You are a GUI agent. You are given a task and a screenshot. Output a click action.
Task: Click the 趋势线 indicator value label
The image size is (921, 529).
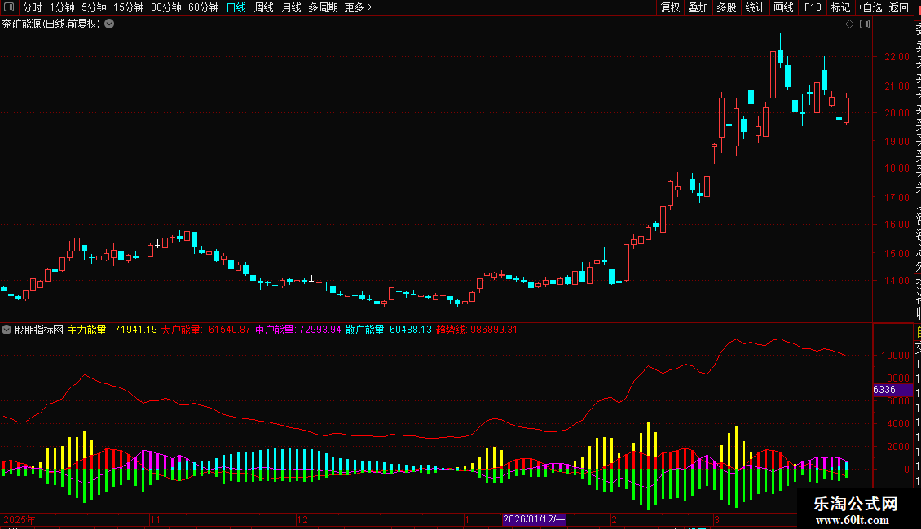476,330
